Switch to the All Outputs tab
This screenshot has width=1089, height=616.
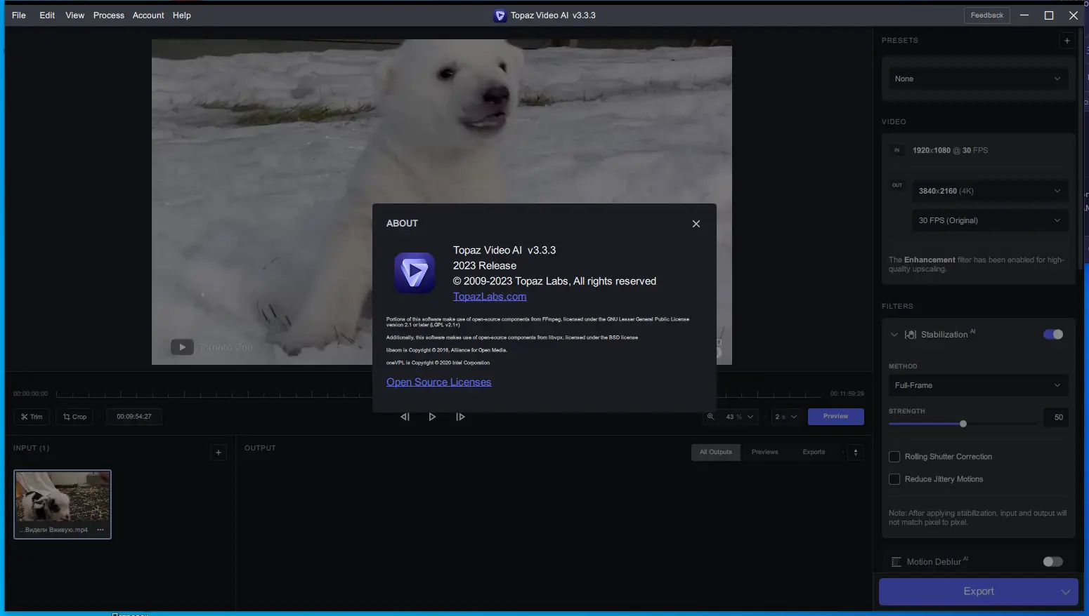(x=716, y=453)
